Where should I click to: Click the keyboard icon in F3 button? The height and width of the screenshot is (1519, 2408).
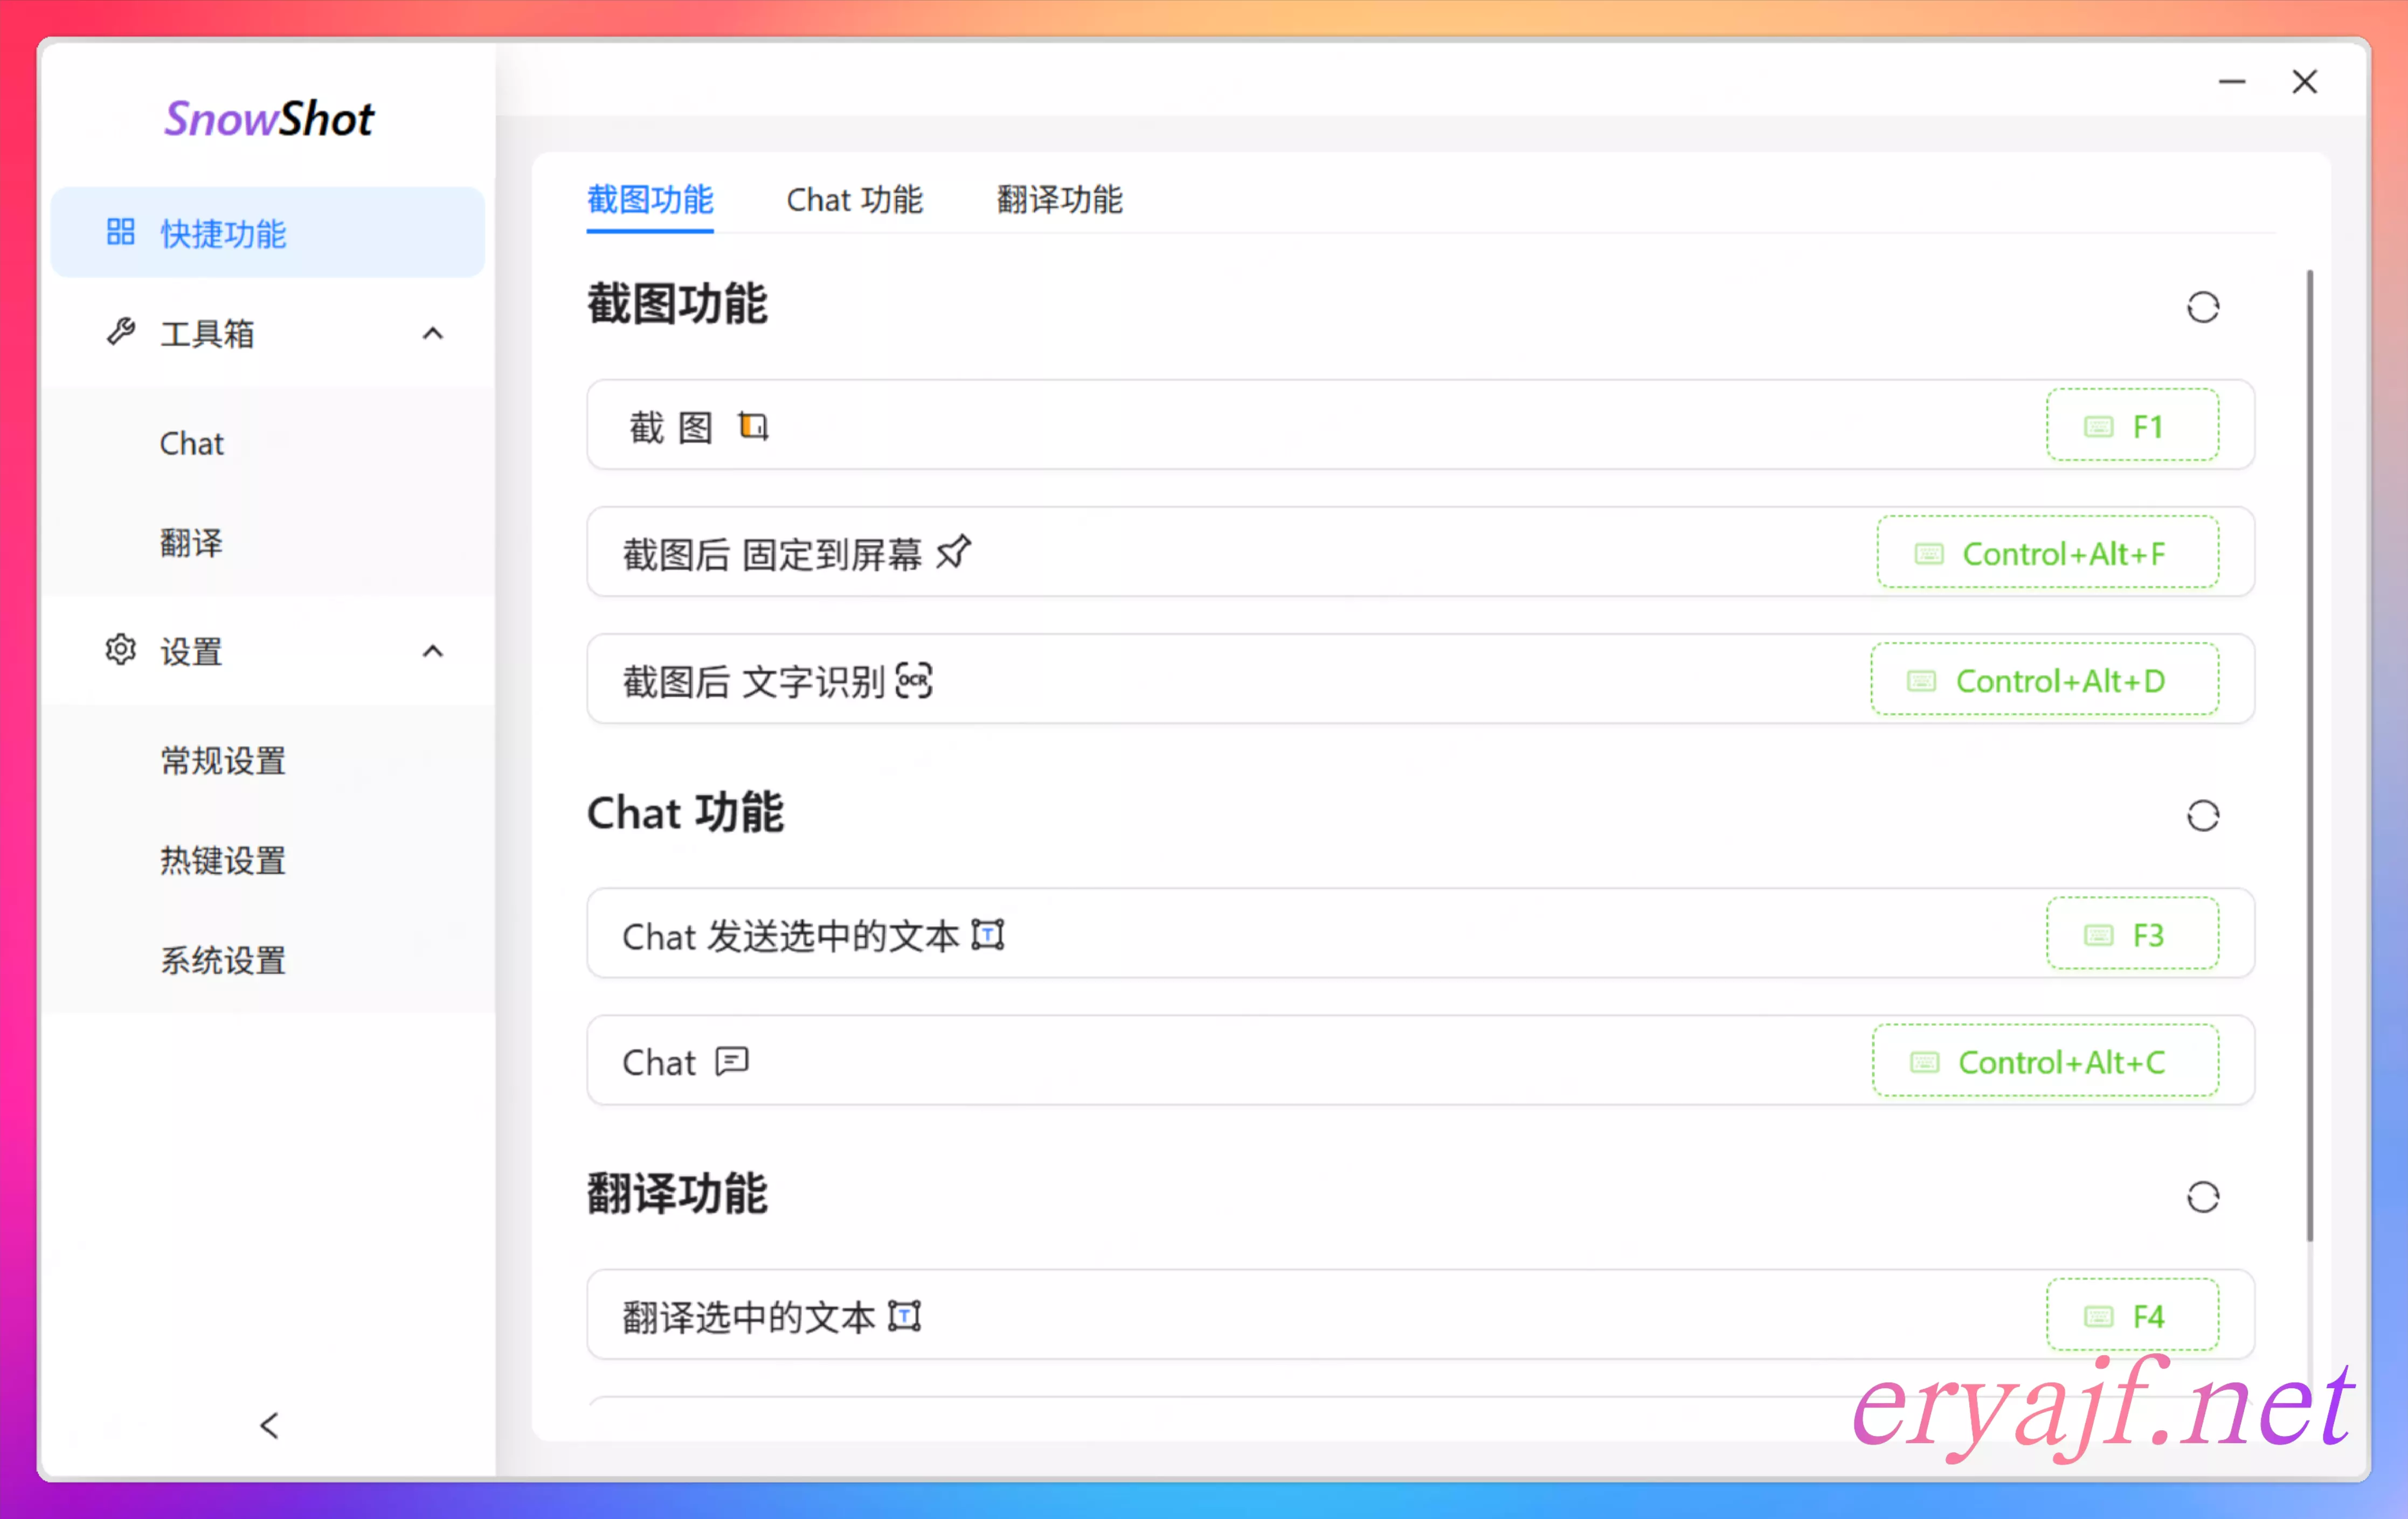click(x=2098, y=935)
